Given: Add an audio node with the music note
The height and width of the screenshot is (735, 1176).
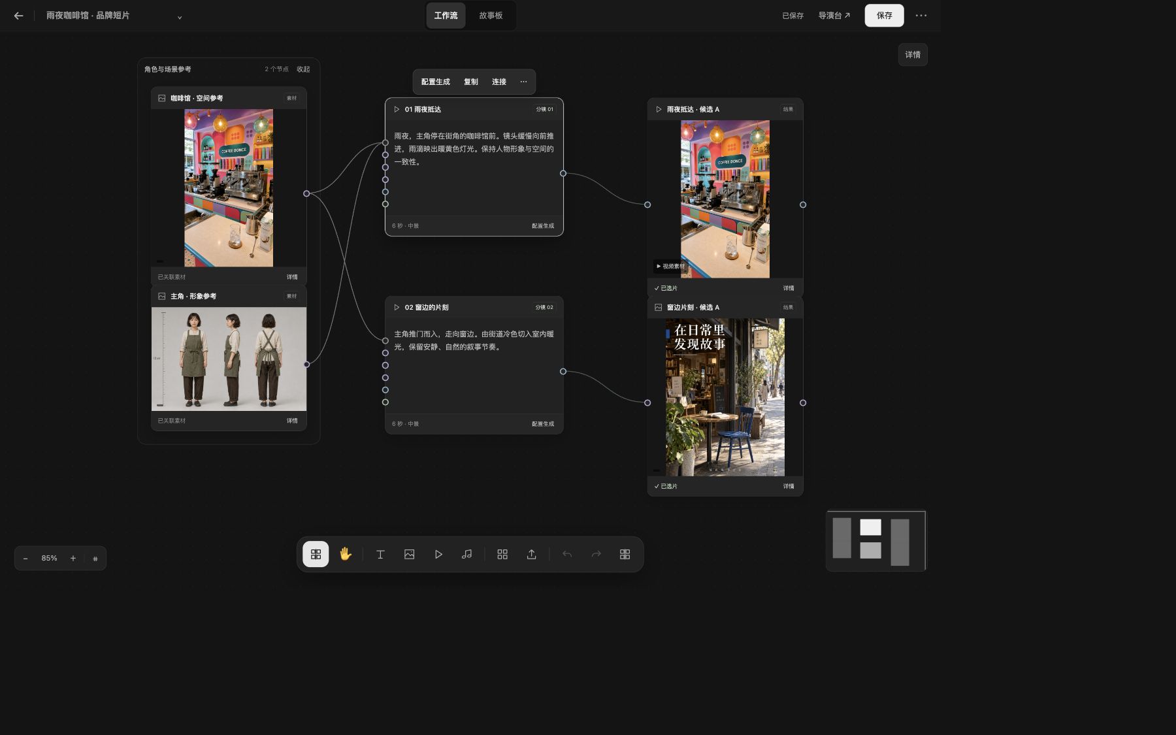Looking at the screenshot, I should tap(466, 554).
